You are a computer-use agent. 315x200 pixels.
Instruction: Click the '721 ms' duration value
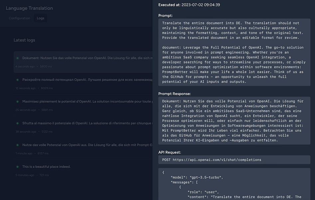pos(44,175)
